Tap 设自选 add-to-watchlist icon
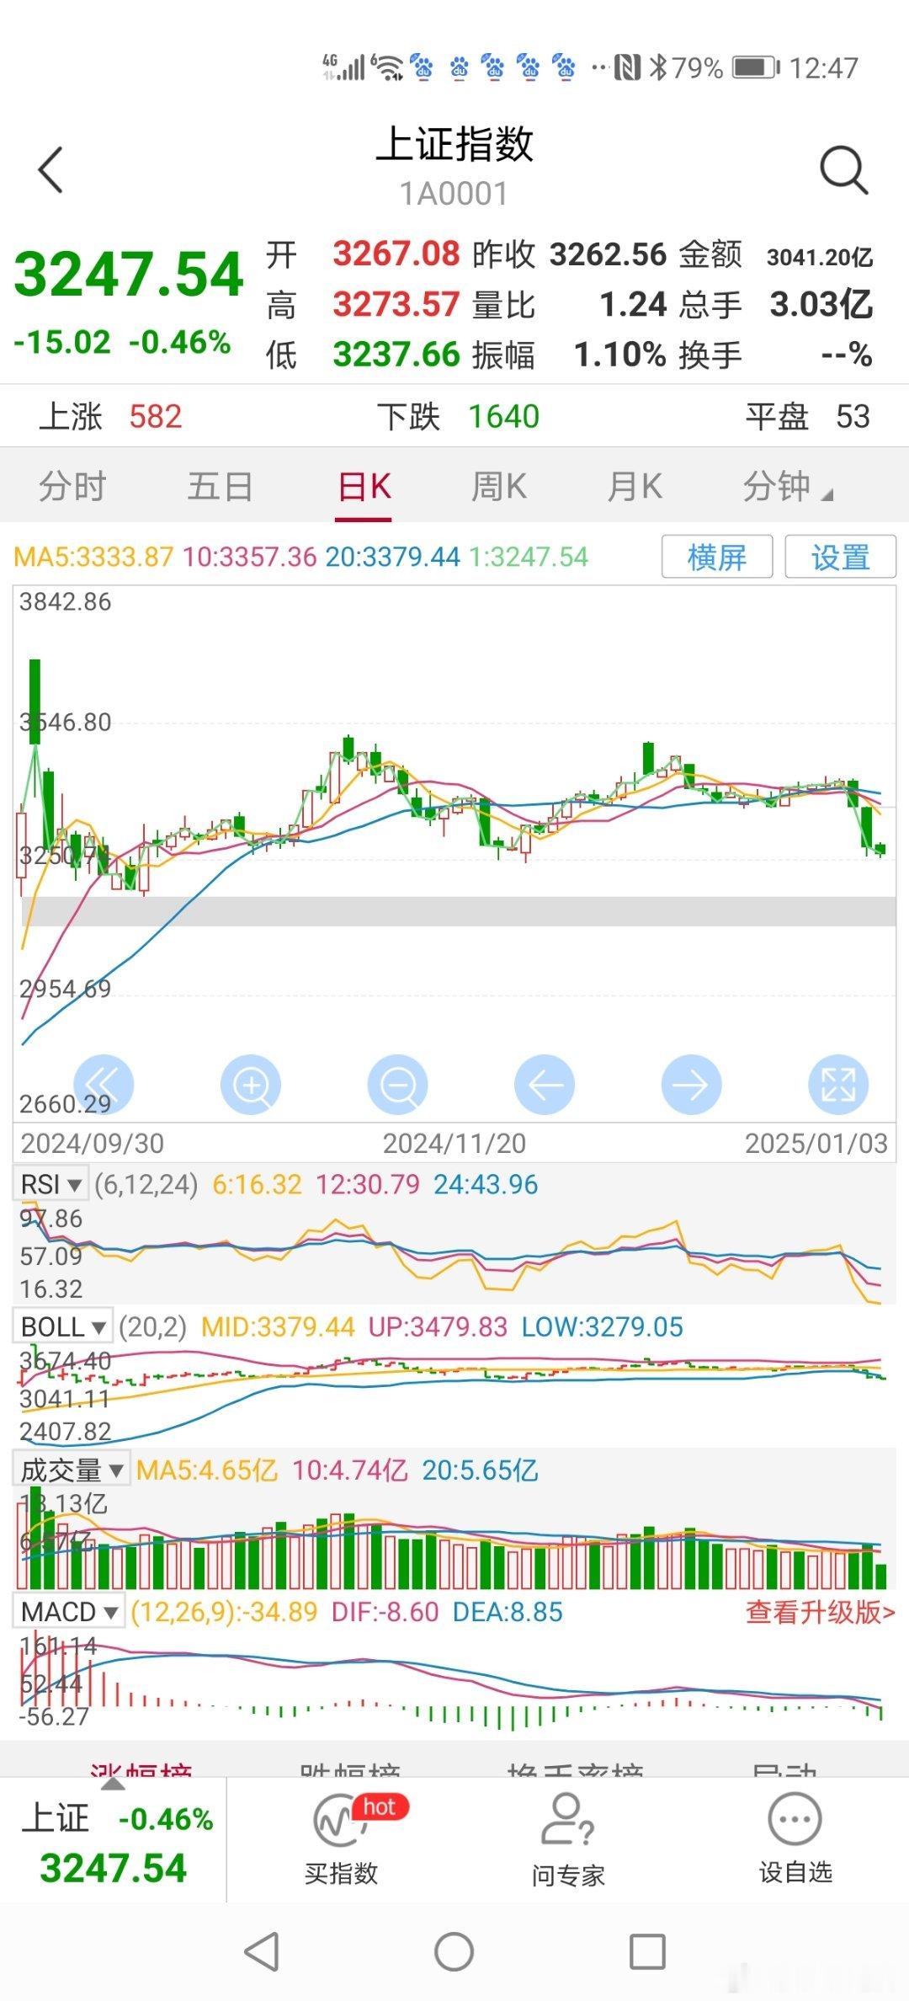909x2001 pixels. tap(795, 1838)
